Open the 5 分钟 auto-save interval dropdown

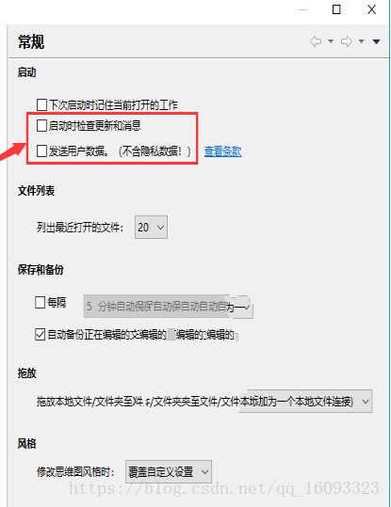pyautogui.click(x=168, y=307)
